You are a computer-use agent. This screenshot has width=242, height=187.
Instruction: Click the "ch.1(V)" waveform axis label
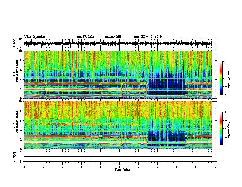point(15,43)
